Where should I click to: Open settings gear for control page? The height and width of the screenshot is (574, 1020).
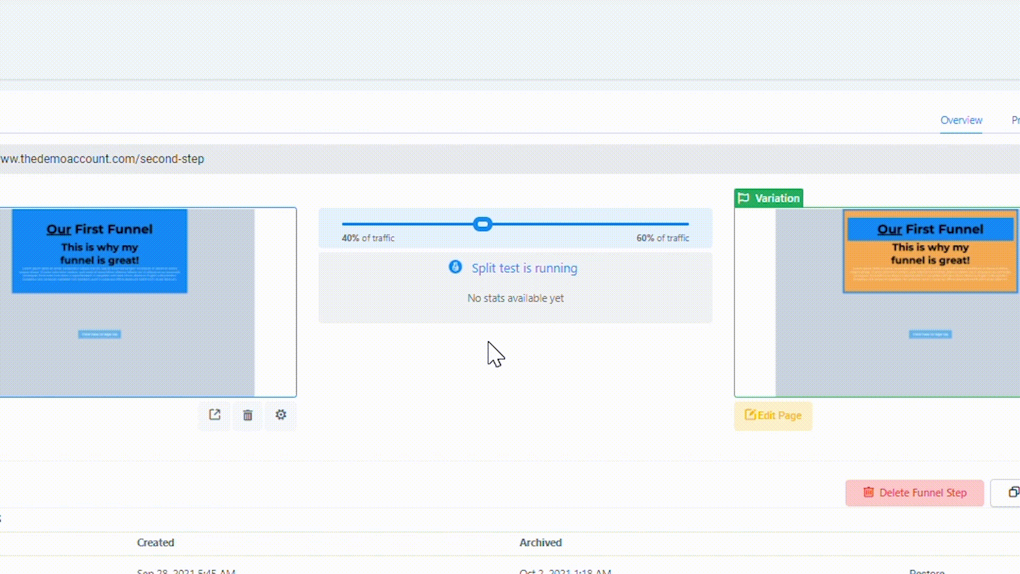280,415
